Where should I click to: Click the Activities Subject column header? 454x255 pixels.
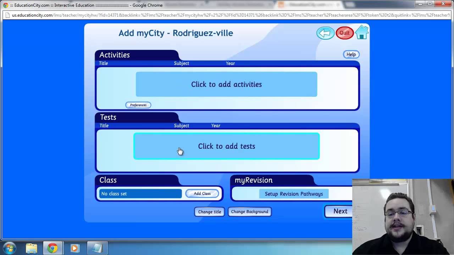click(182, 63)
